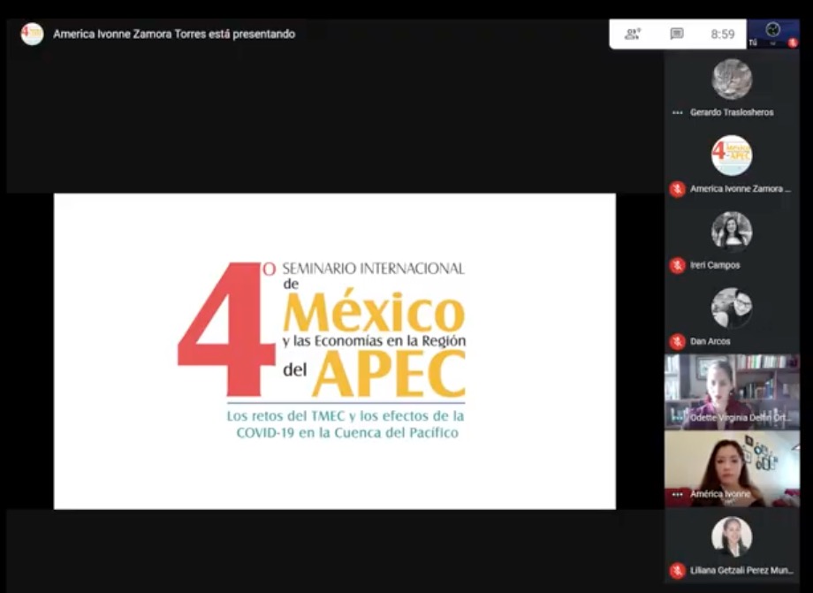Click the 'está presentando' banner text
Image resolution: width=813 pixels, height=593 pixels.
(x=174, y=34)
